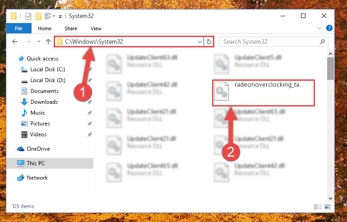Open the recent locations dropdown arrow
The width and height of the screenshot is (347, 222).
pyautogui.click(x=39, y=42)
